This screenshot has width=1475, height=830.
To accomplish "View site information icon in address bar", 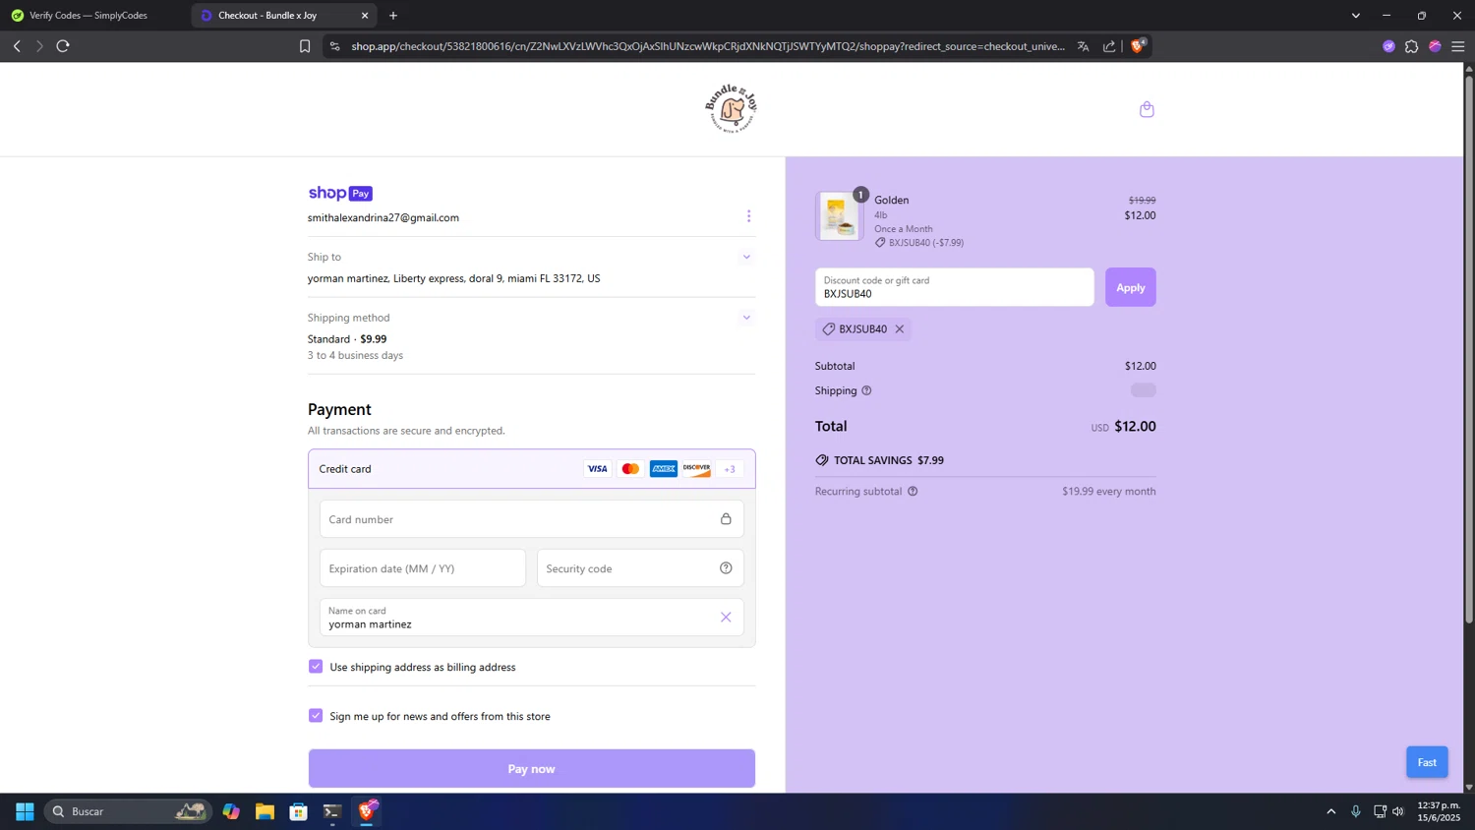I will (335, 46).
